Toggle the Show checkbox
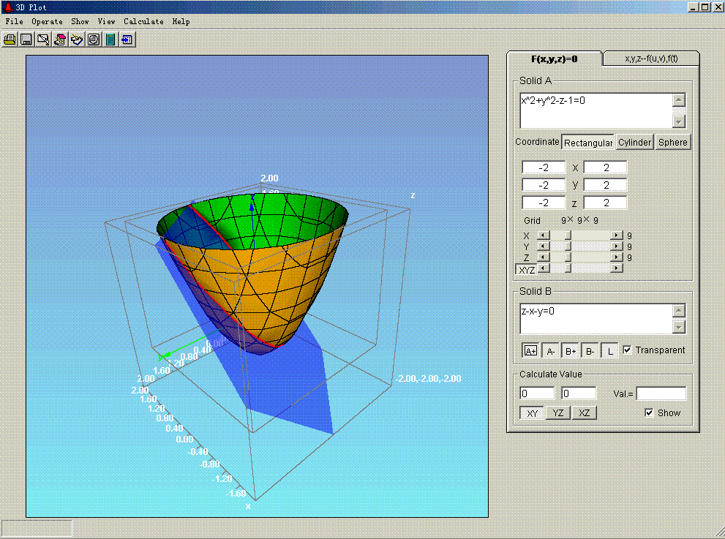Viewport: 725px width, 539px height. click(649, 412)
